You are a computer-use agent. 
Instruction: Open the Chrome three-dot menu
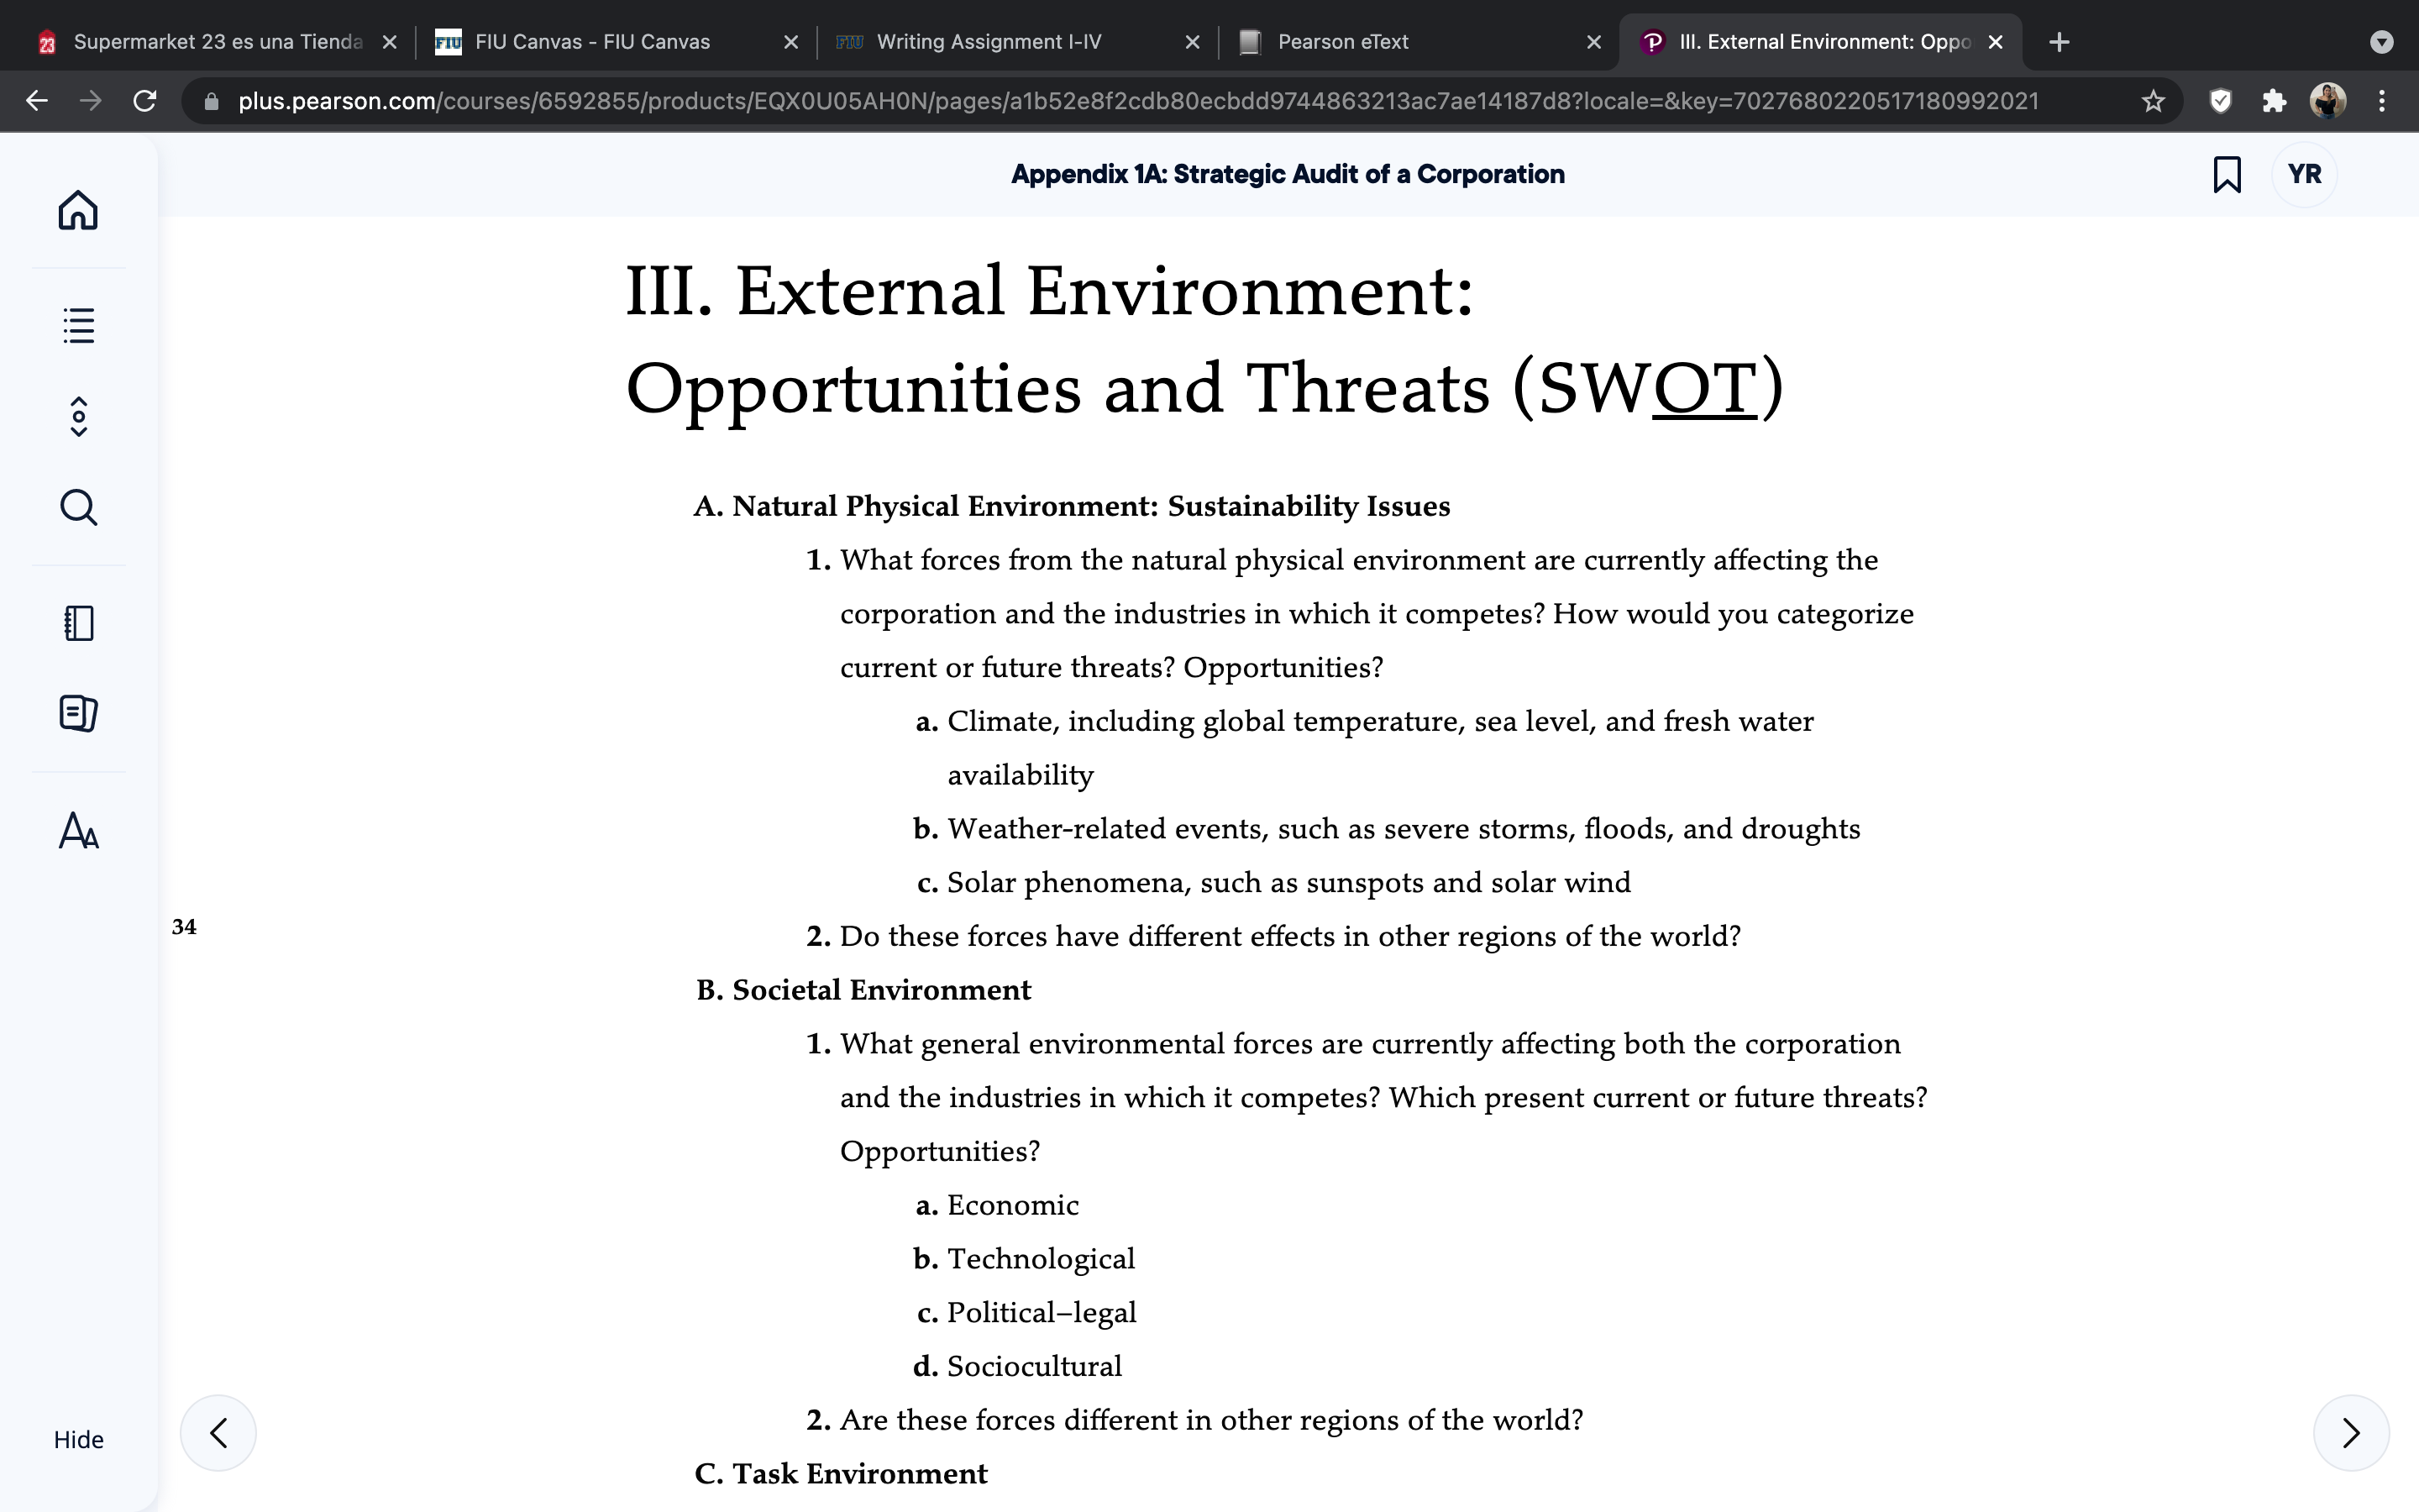point(2382,101)
